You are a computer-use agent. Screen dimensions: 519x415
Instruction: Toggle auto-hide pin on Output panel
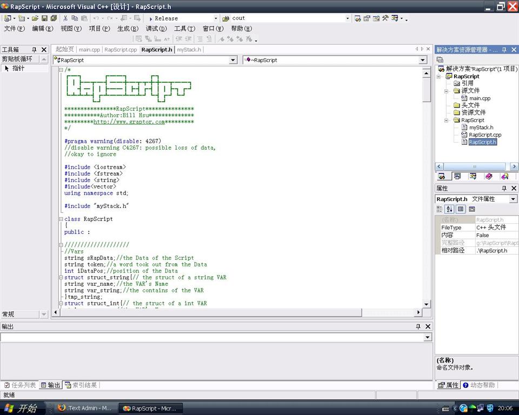(x=418, y=326)
